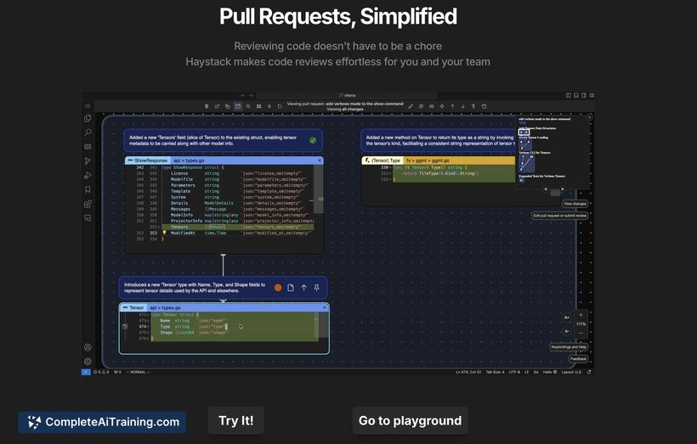Click the navigate back arrow in title bar

(243, 95)
